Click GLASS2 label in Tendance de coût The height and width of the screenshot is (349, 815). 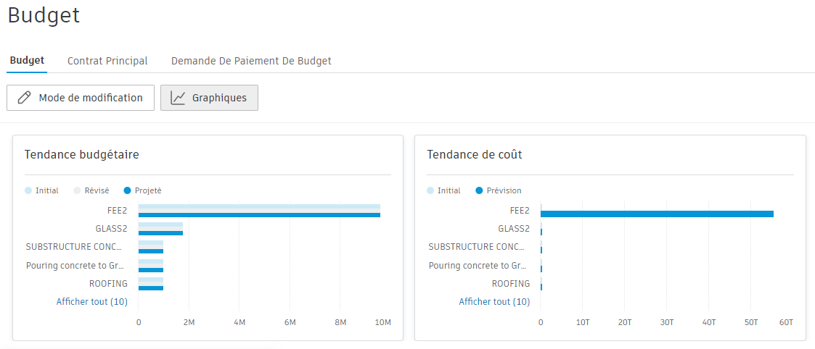tap(514, 228)
